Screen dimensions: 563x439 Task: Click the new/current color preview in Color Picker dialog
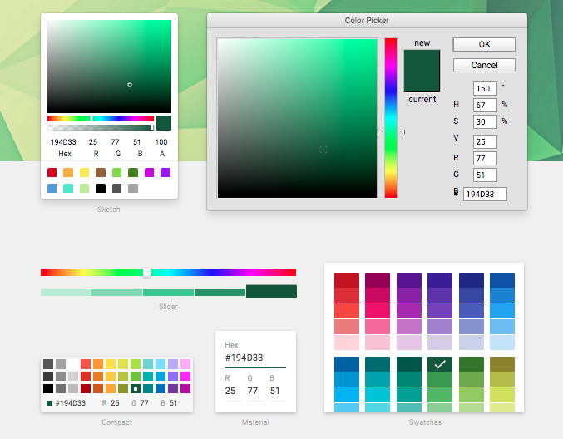coord(422,71)
